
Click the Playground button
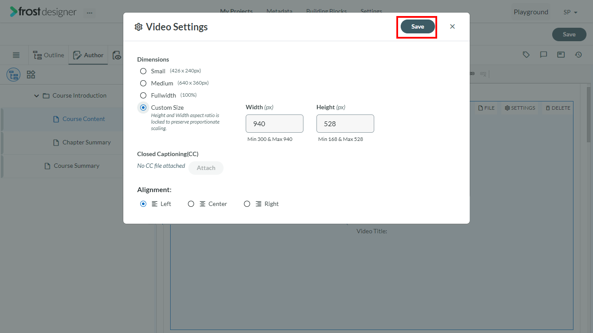(x=531, y=12)
